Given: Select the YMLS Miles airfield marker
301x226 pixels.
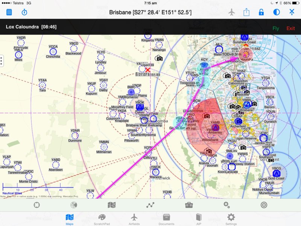Looking at the screenshot, I should pos(18,55).
